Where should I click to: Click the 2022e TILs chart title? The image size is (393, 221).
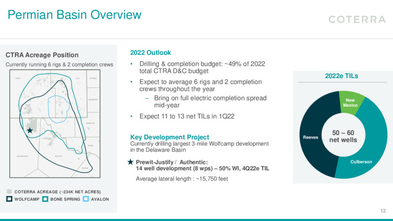341,76
